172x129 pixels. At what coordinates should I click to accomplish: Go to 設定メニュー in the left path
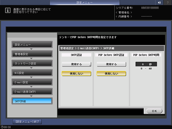point(32,45)
